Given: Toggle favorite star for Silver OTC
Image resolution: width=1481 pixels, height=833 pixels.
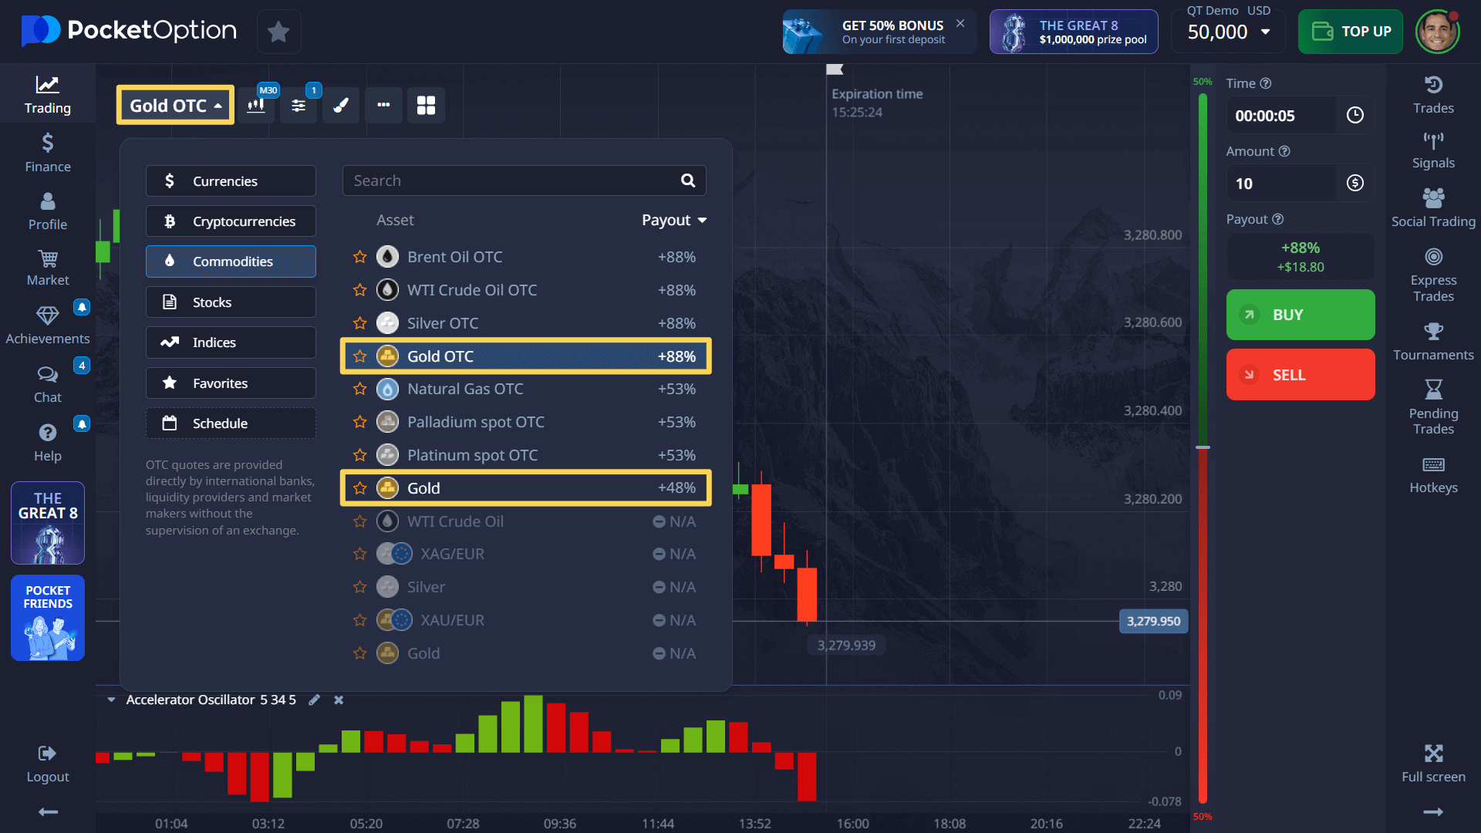Looking at the screenshot, I should [359, 323].
